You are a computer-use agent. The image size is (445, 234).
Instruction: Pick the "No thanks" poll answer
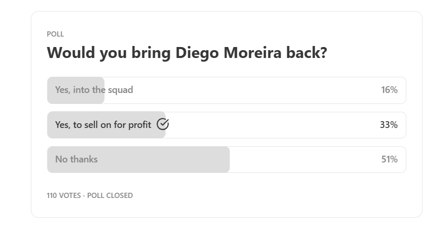pyautogui.click(x=76, y=159)
